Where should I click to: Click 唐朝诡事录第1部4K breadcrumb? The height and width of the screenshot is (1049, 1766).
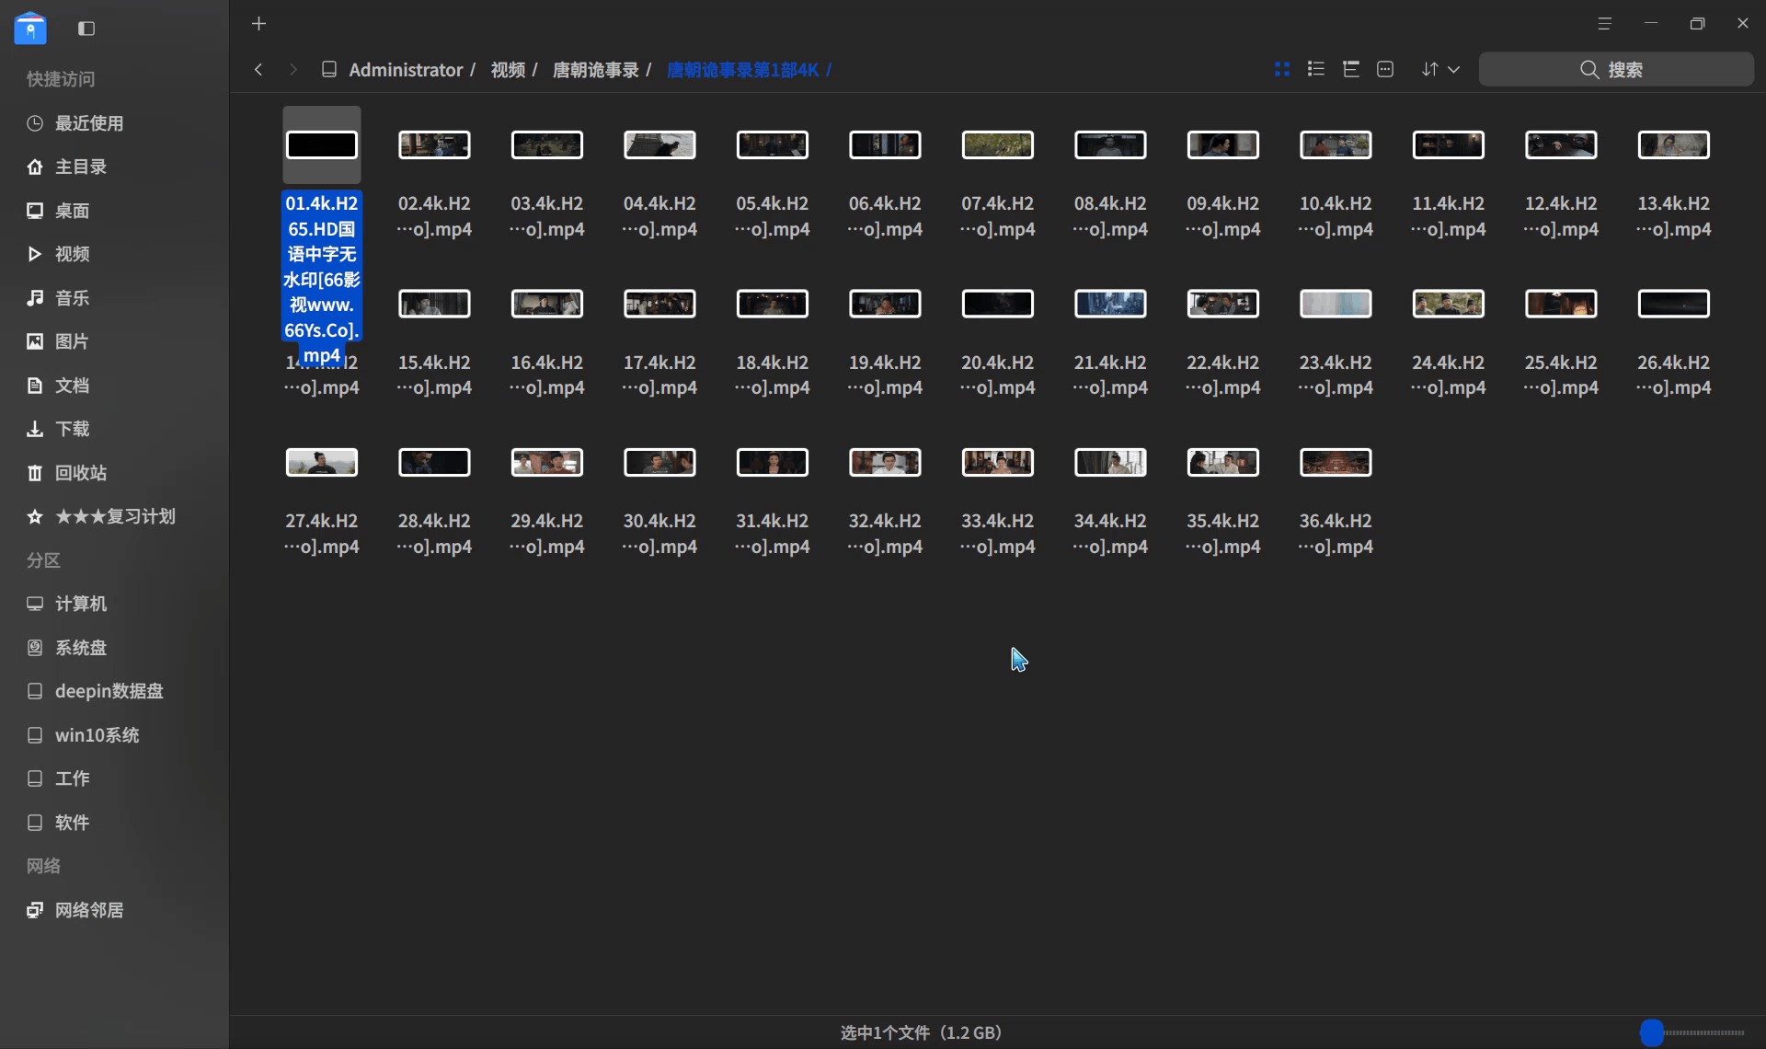[742, 70]
